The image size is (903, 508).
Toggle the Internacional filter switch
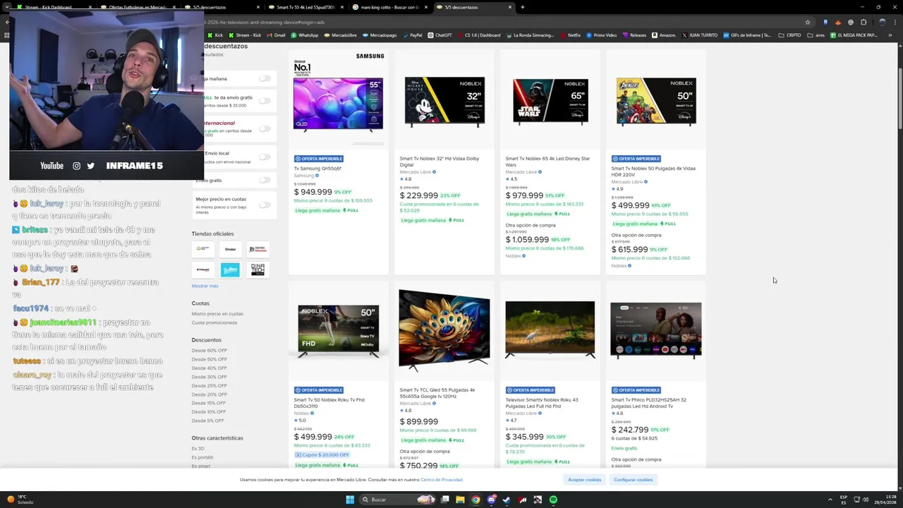pyautogui.click(x=265, y=128)
